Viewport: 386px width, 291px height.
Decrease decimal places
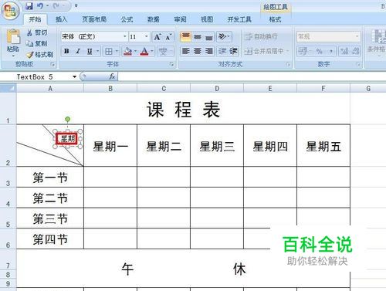point(356,51)
